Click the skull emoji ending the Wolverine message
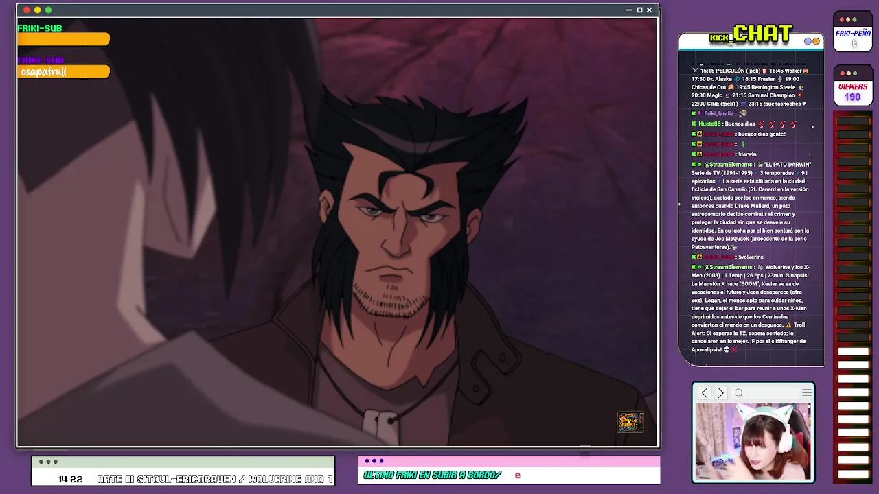879x494 pixels. (x=727, y=350)
